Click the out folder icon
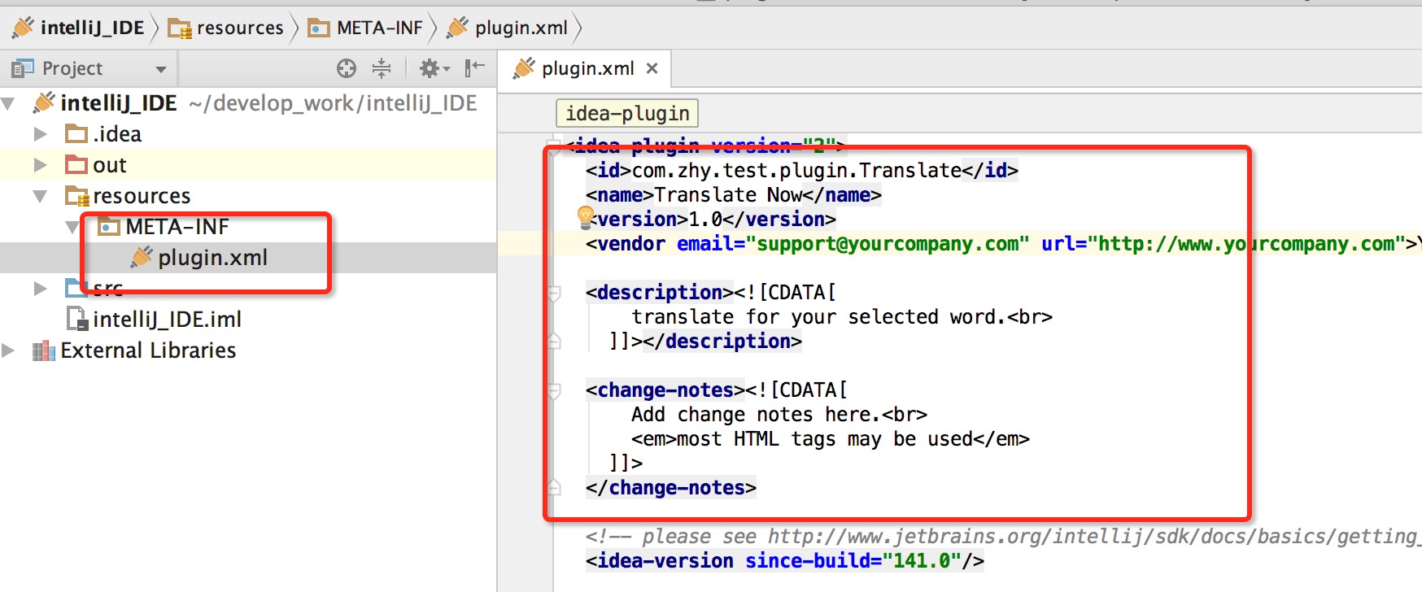The image size is (1422, 592). click(x=76, y=165)
